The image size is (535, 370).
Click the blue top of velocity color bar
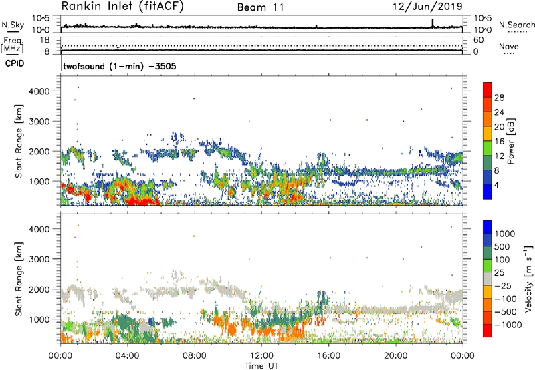pyautogui.click(x=488, y=227)
